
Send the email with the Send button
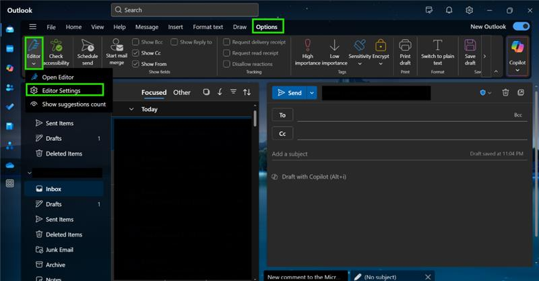tap(290, 93)
